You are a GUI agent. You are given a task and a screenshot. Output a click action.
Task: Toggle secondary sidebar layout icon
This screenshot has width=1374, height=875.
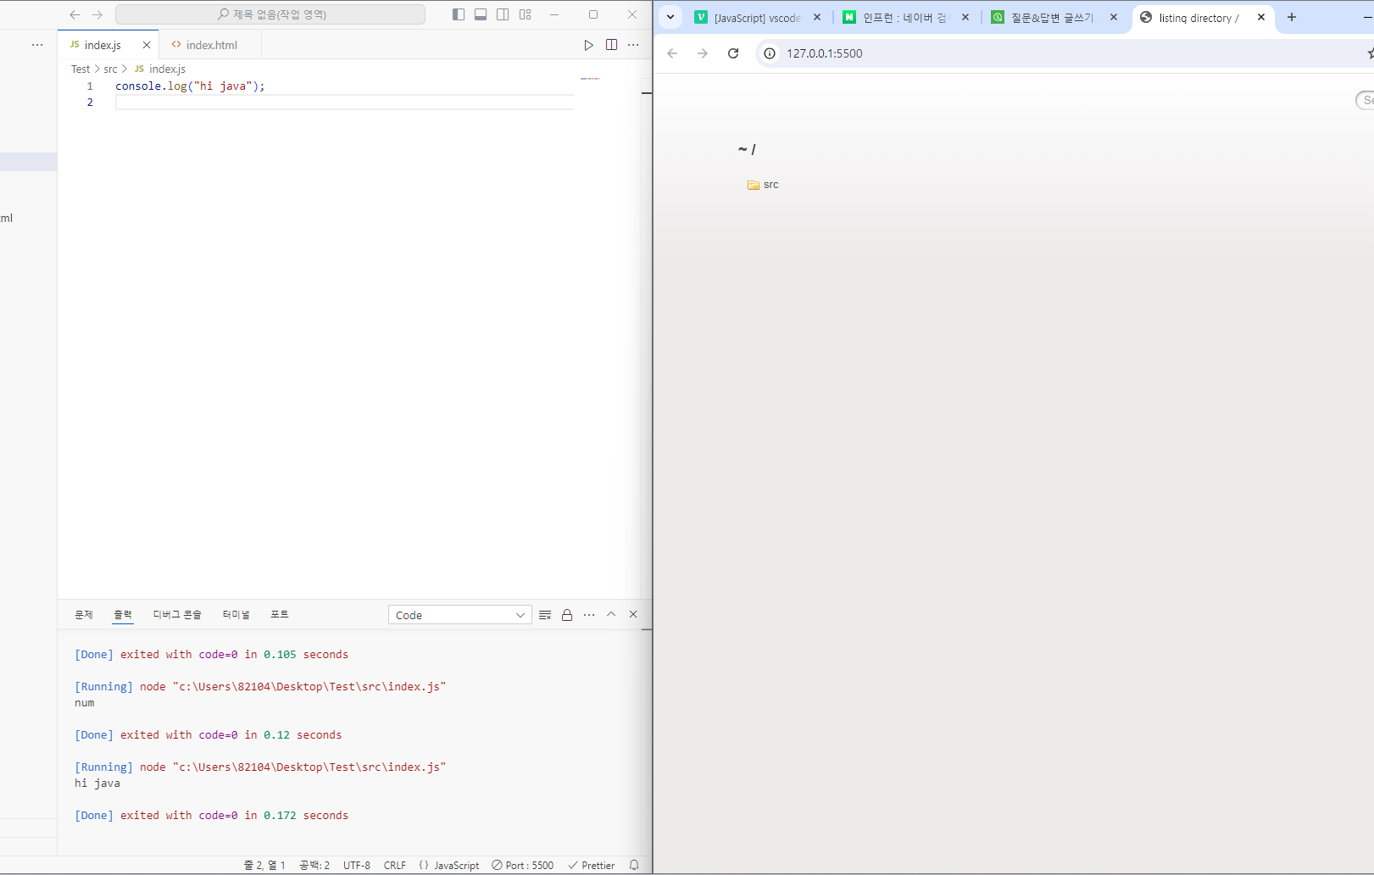[503, 14]
